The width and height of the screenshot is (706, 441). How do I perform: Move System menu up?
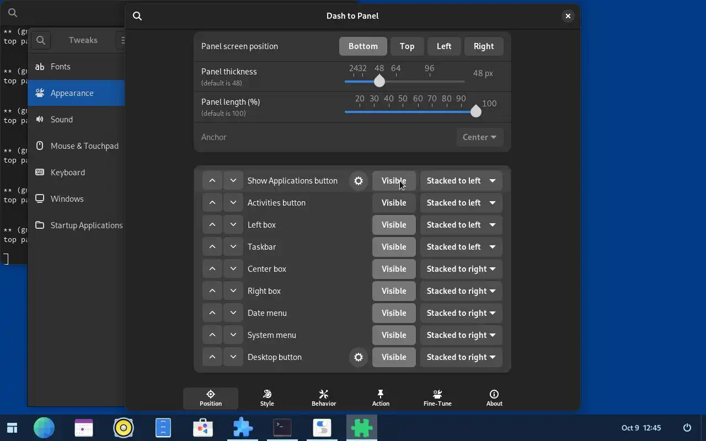pyautogui.click(x=212, y=335)
